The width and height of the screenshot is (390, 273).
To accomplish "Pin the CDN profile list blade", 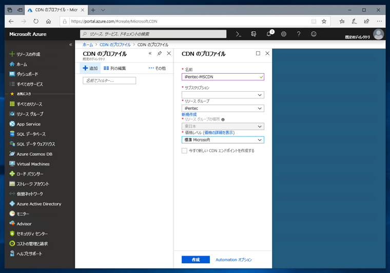I will pos(160,53).
